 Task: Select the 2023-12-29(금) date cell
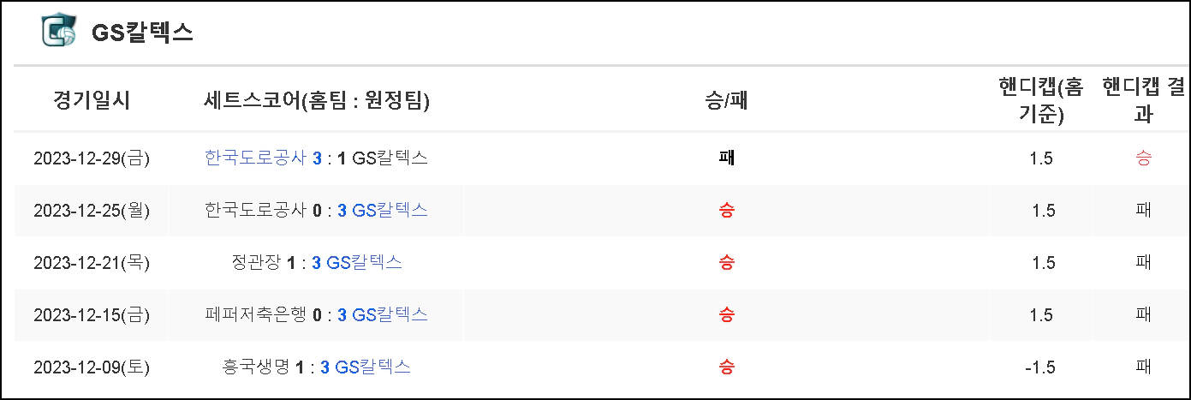click(x=92, y=158)
